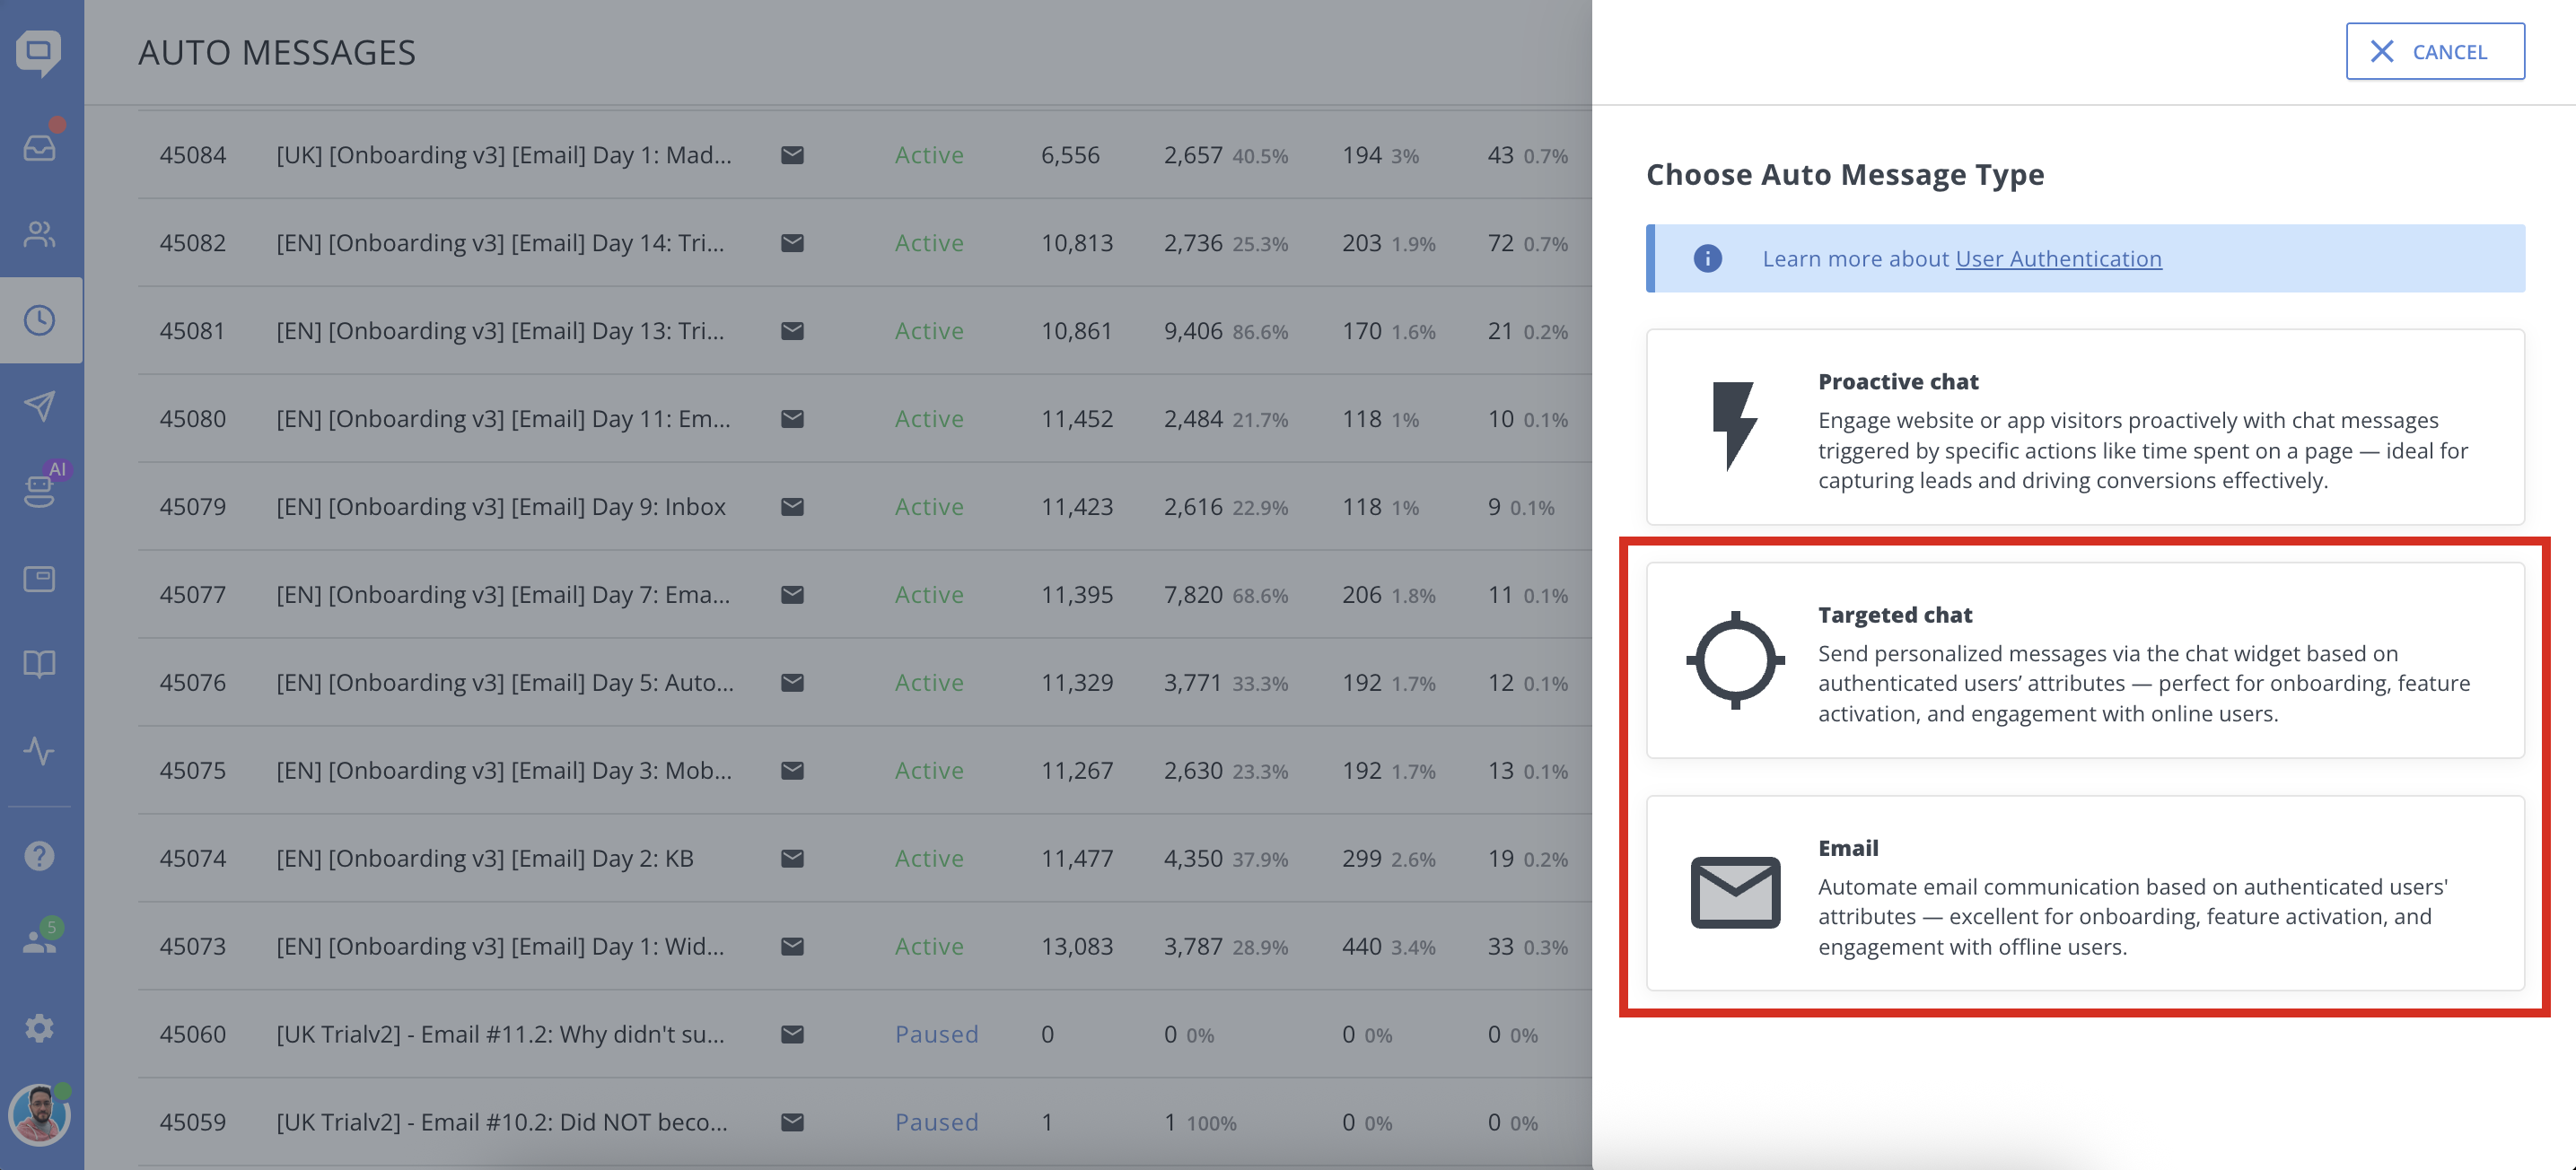Click sent count 13,083 for message 45073
Screen dimensions: 2576x1170
click(1077, 946)
